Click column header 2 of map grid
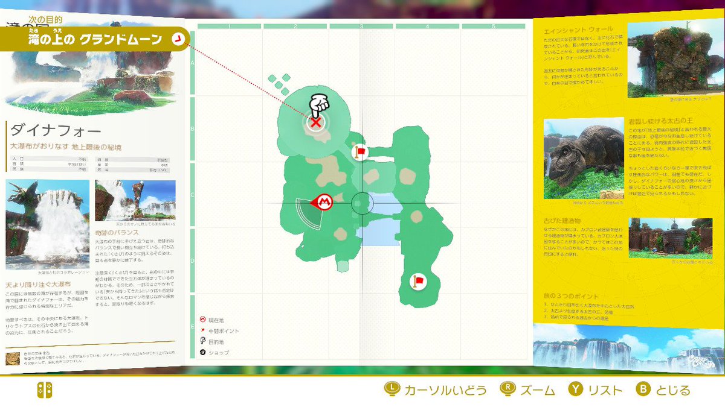 (x=295, y=27)
